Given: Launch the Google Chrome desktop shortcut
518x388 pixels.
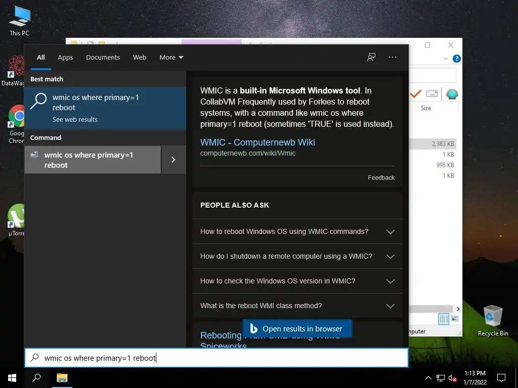Looking at the screenshot, I should (16, 124).
